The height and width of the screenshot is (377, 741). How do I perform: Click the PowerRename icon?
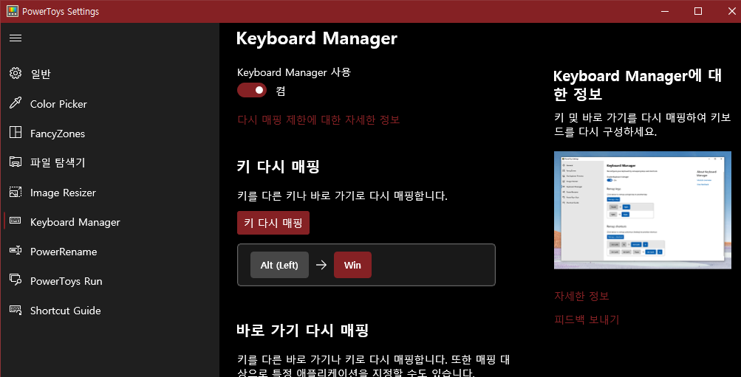(16, 251)
